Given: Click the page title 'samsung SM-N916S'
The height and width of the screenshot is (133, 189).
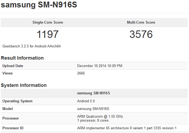Looking at the screenshot, I should pos(39,5).
